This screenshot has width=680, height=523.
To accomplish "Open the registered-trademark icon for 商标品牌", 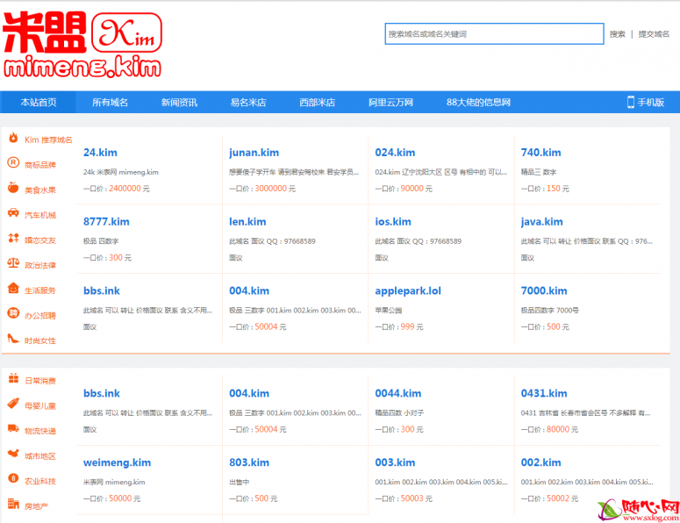I will (13, 163).
